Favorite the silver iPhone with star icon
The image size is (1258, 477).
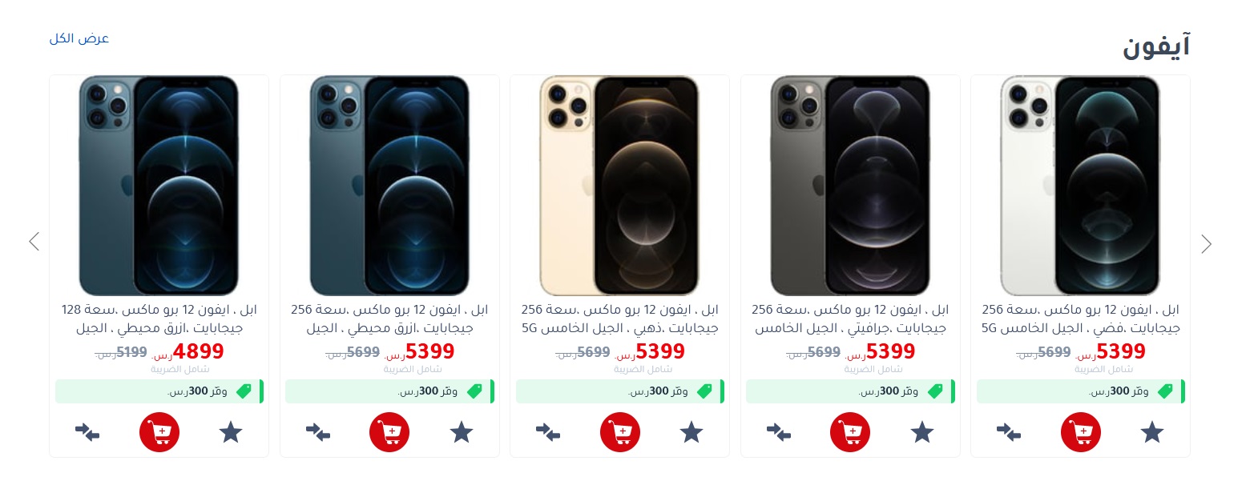(x=1152, y=432)
